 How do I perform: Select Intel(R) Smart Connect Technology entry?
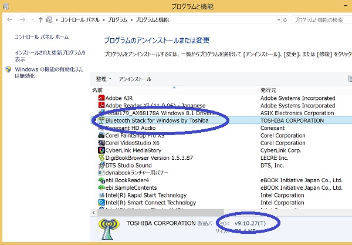(x=151, y=203)
